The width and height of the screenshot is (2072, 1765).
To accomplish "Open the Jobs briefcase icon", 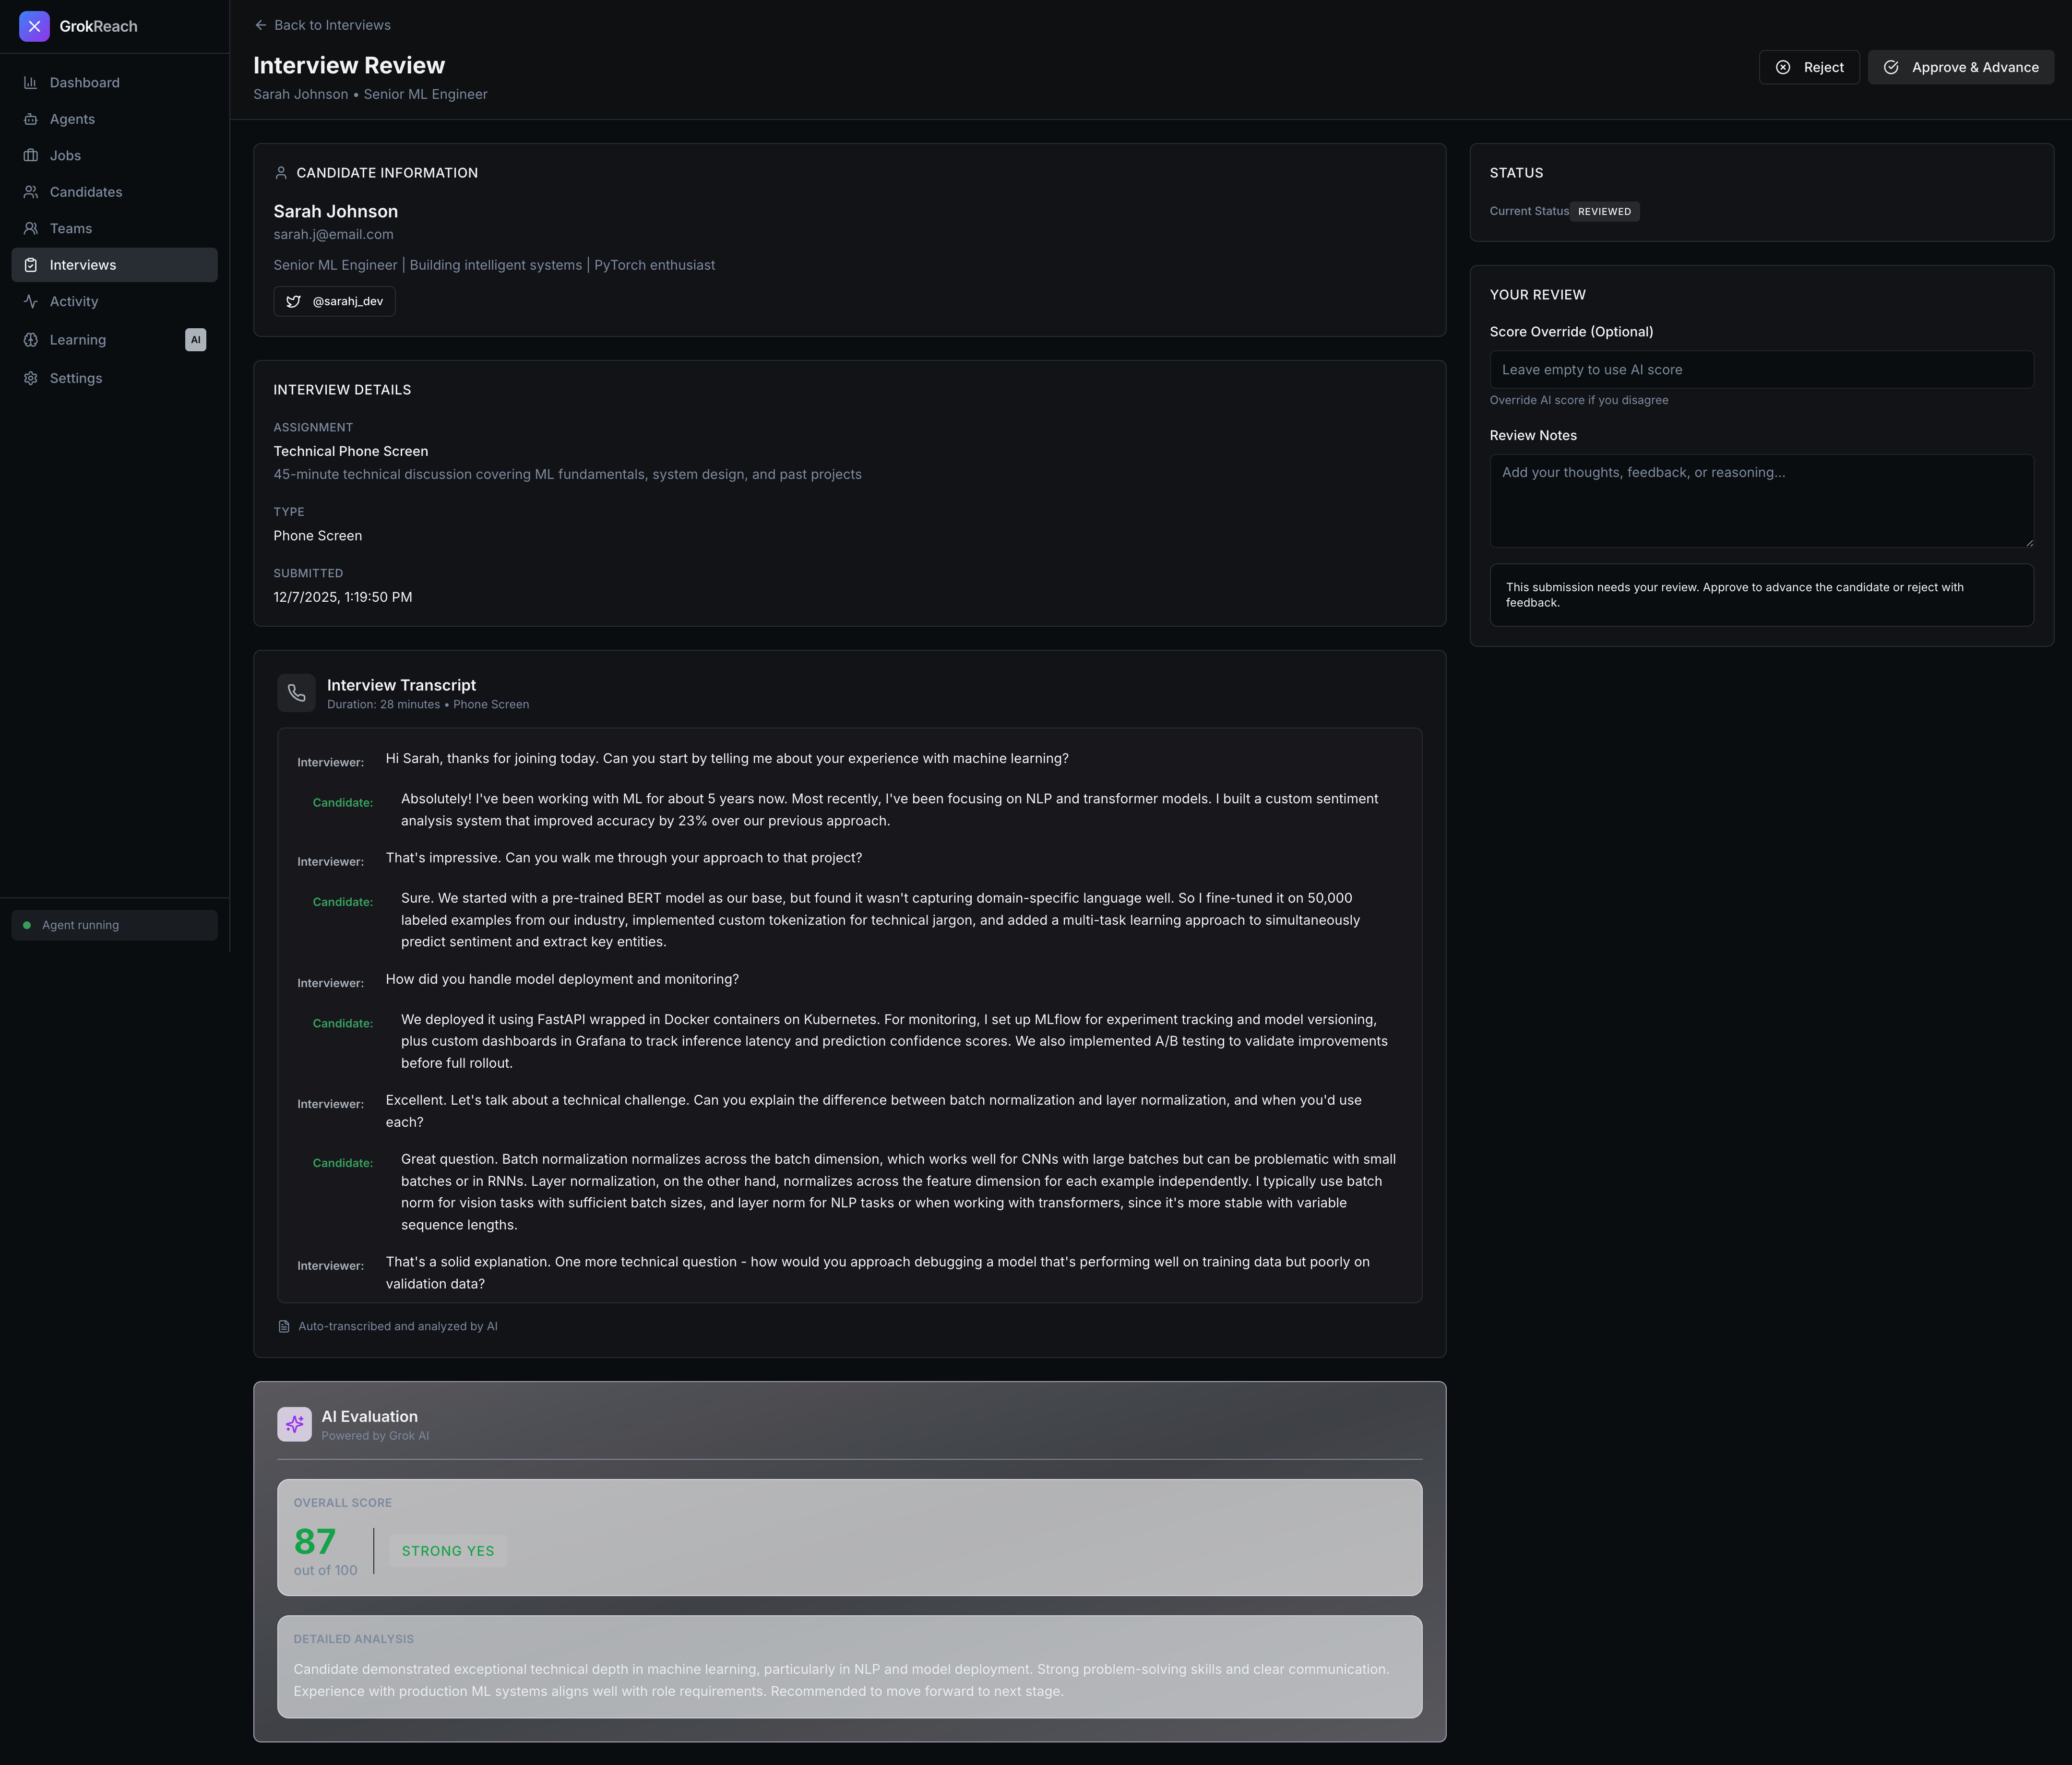I will [x=31, y=156].
